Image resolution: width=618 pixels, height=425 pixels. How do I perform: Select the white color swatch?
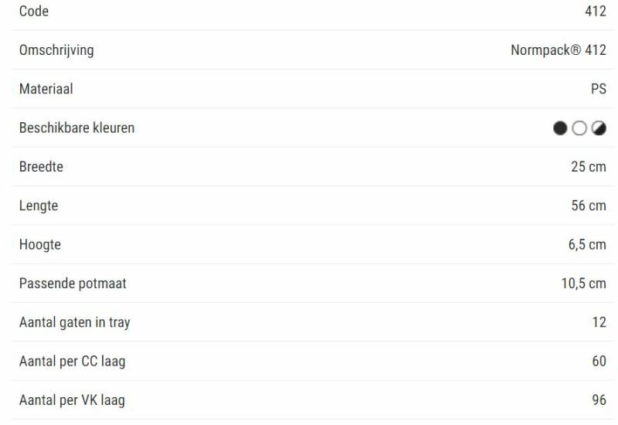pyautogui.click(x=579, y=128)
